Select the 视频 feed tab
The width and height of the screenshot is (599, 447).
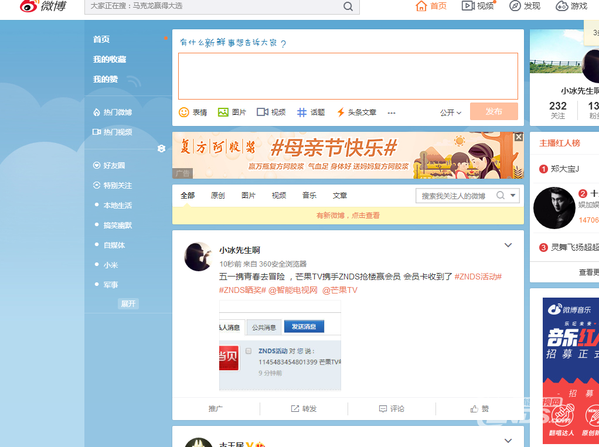pos(279,196)
